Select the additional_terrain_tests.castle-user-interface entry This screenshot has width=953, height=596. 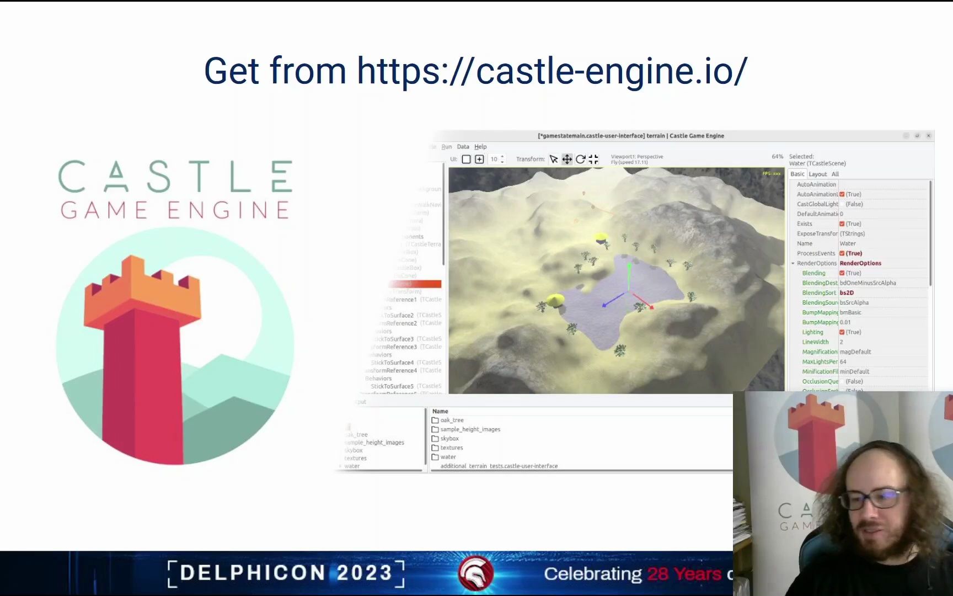(498, 466)
